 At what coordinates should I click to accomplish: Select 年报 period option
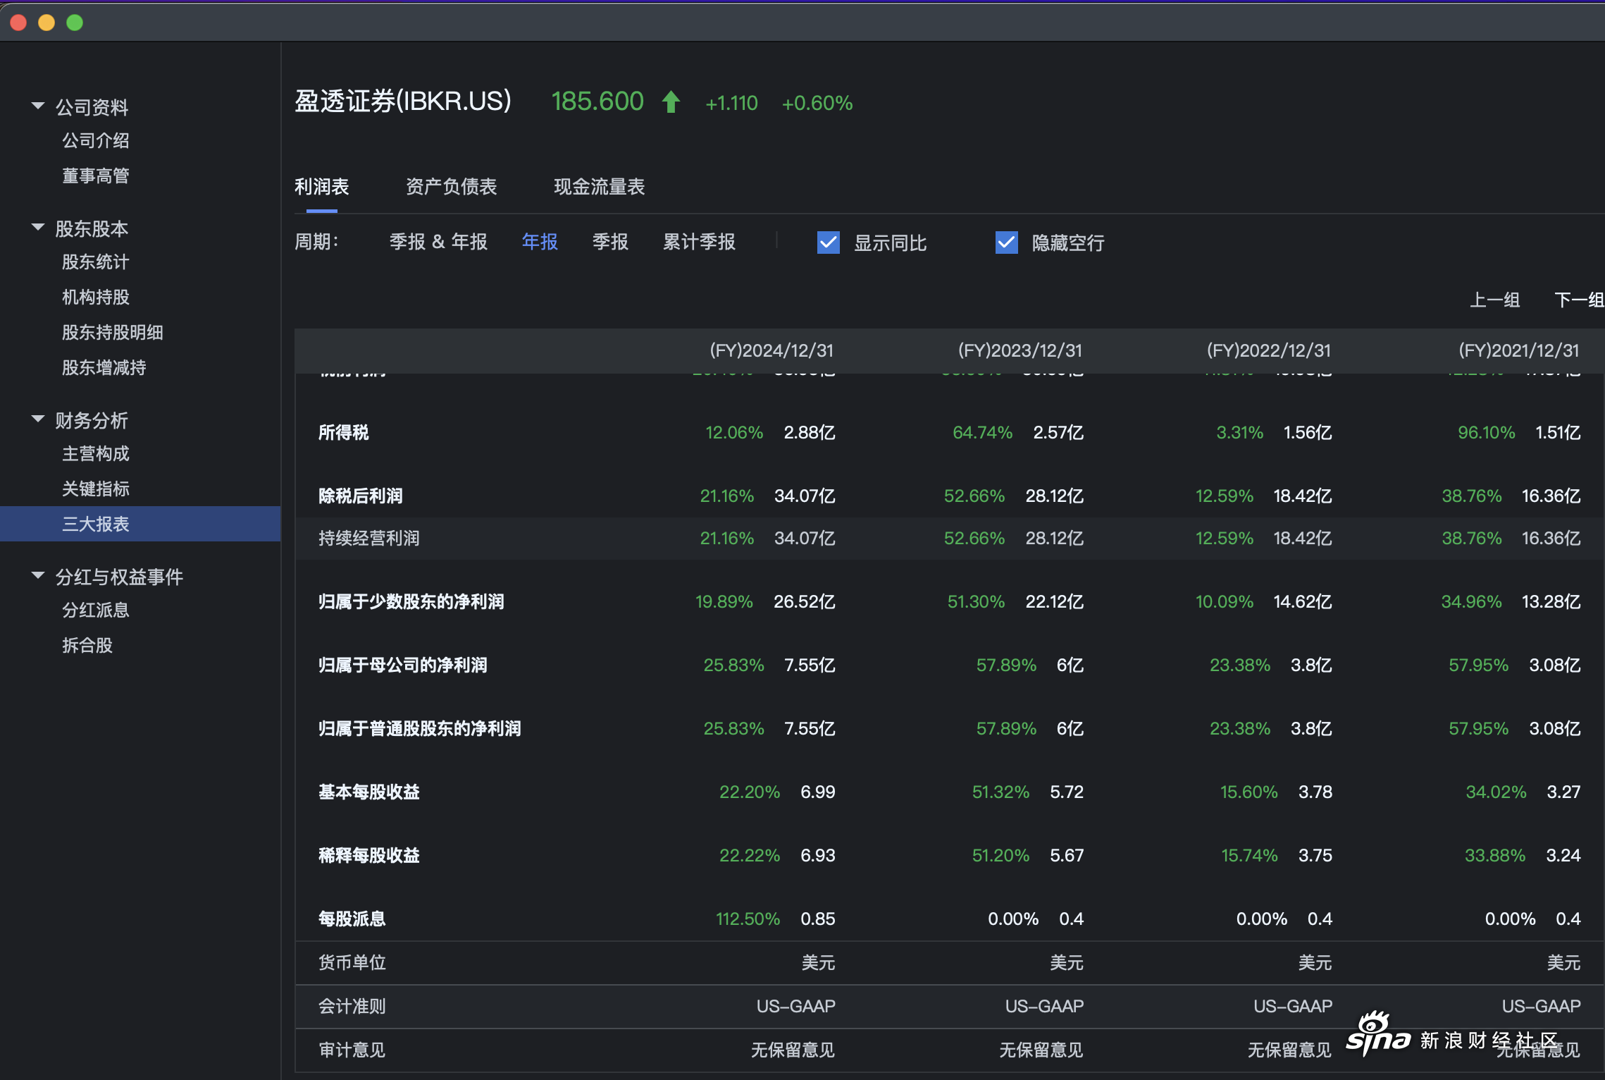pos(540,242)
